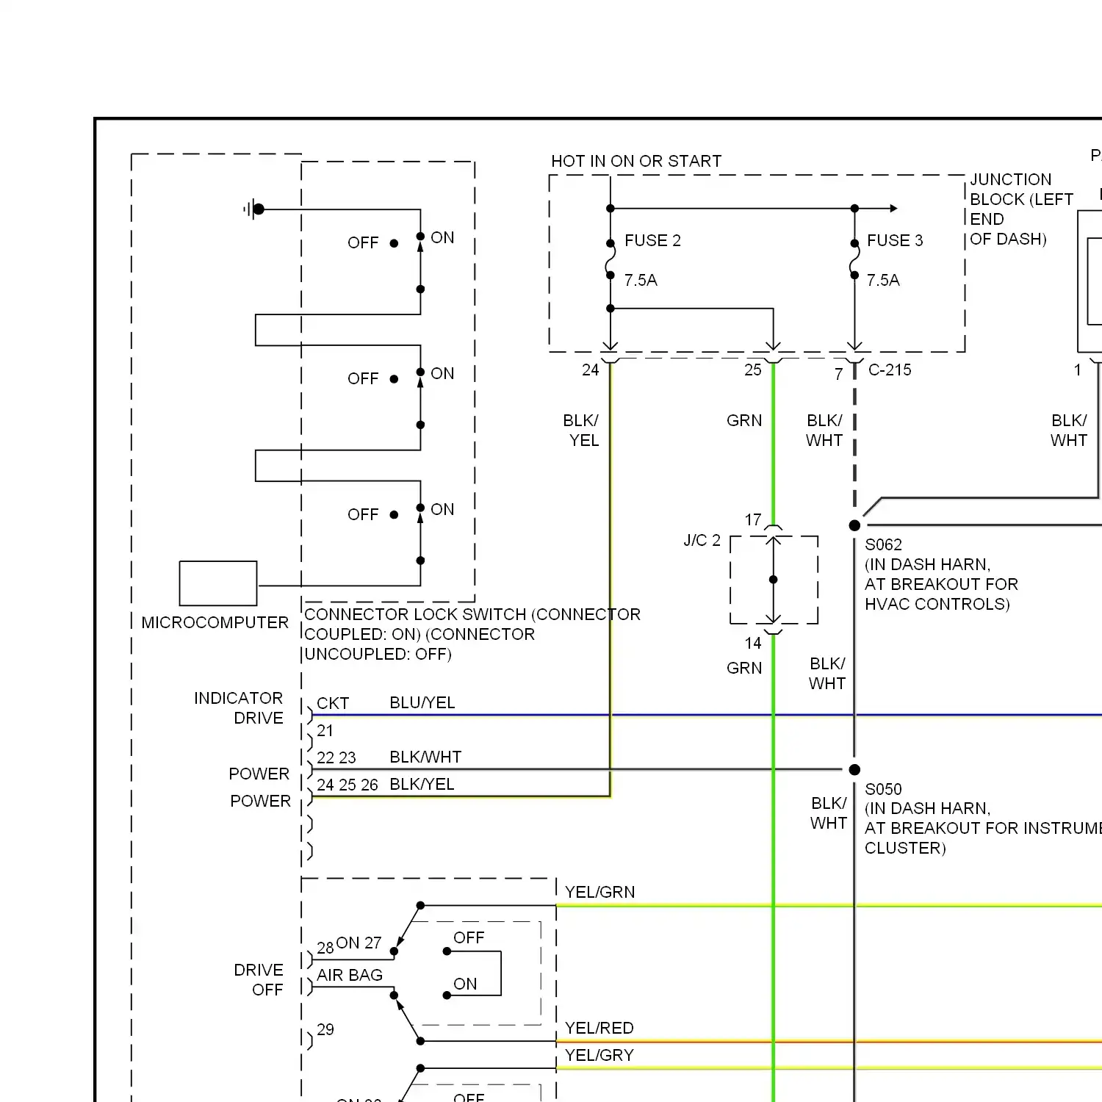The width and height of the screenshot is (1102, 1102).
Task: Click the HVAC CONTROLS breakout note under S062
Action: (x=941, y=584)
